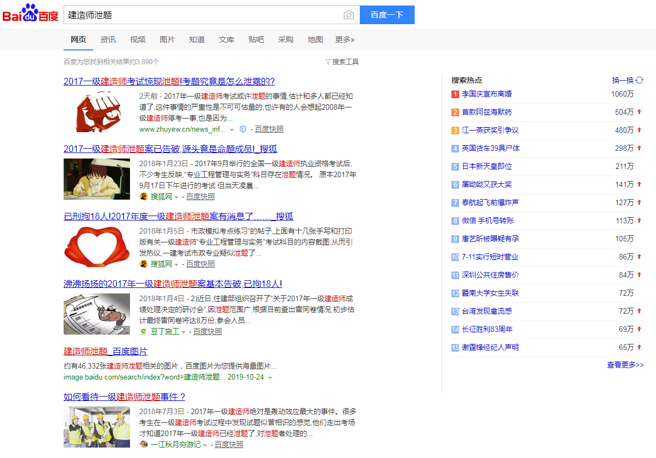Viewport: 656px width, 458px height.
Task: Open hot topic 英国货车39具尸体
Action: (x=491, y=148)
